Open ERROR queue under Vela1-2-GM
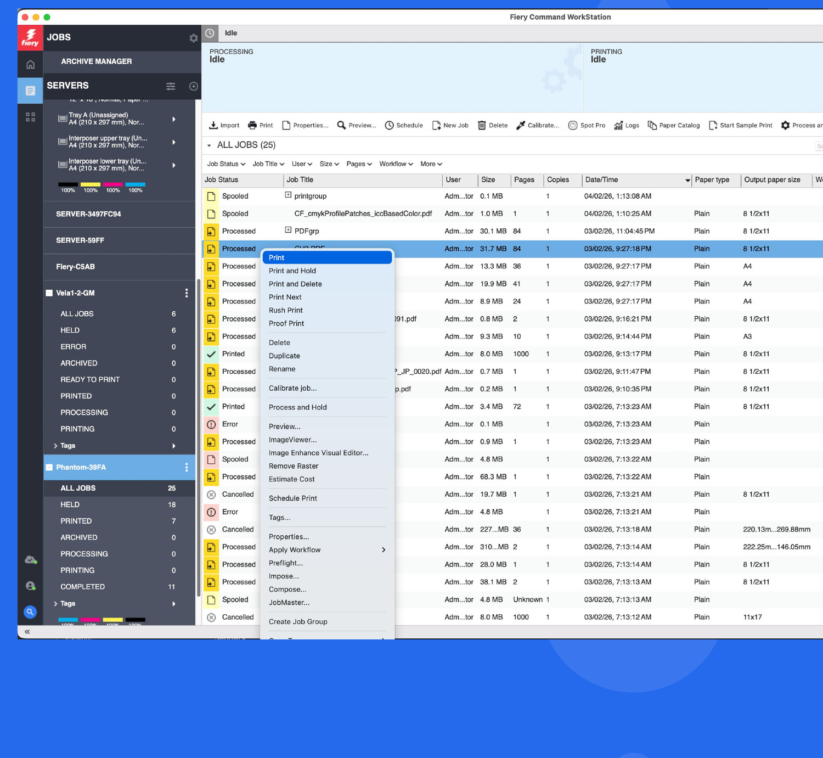The image size is (823, 758). (x=119, y=347)
